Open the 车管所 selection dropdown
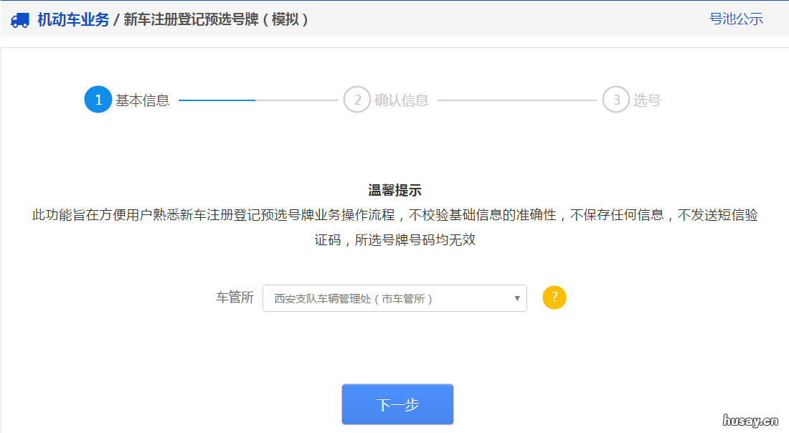Screen dimensions: 789x433 click(x=394, y=298)
